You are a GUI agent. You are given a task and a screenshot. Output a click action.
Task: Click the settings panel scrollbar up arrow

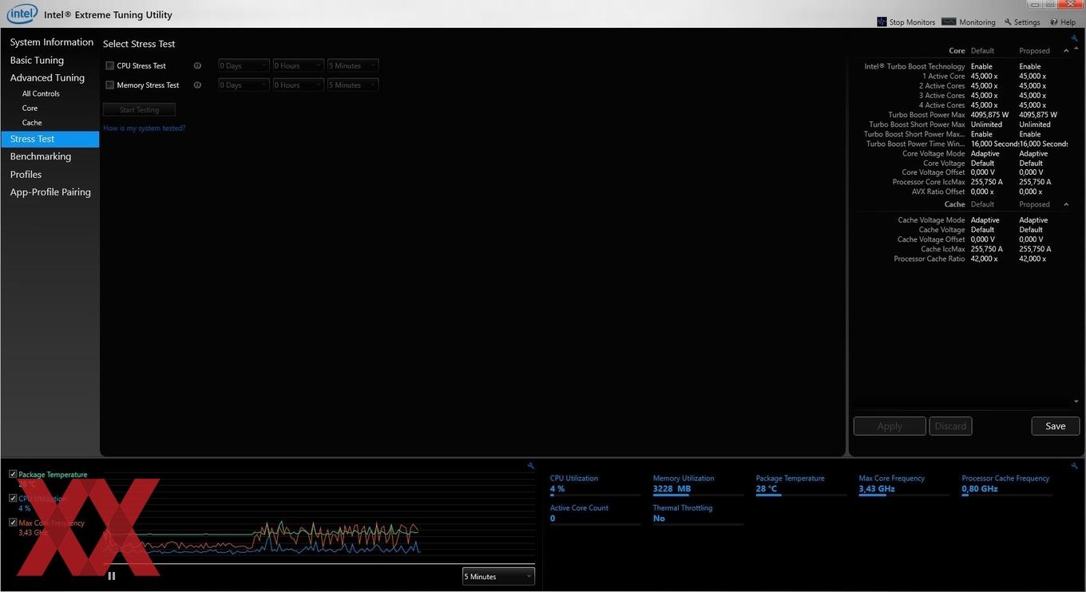1076,49
